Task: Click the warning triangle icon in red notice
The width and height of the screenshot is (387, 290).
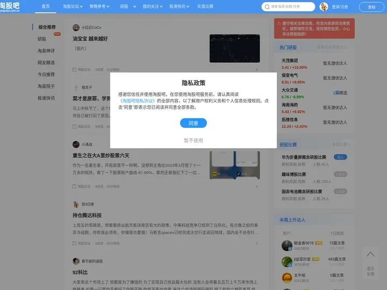Action: (278, 24)
